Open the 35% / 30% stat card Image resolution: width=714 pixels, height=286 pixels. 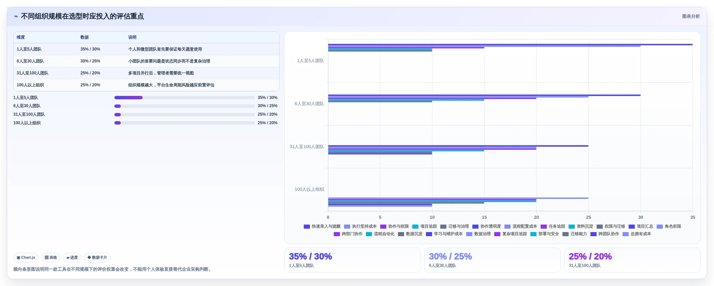352,260
